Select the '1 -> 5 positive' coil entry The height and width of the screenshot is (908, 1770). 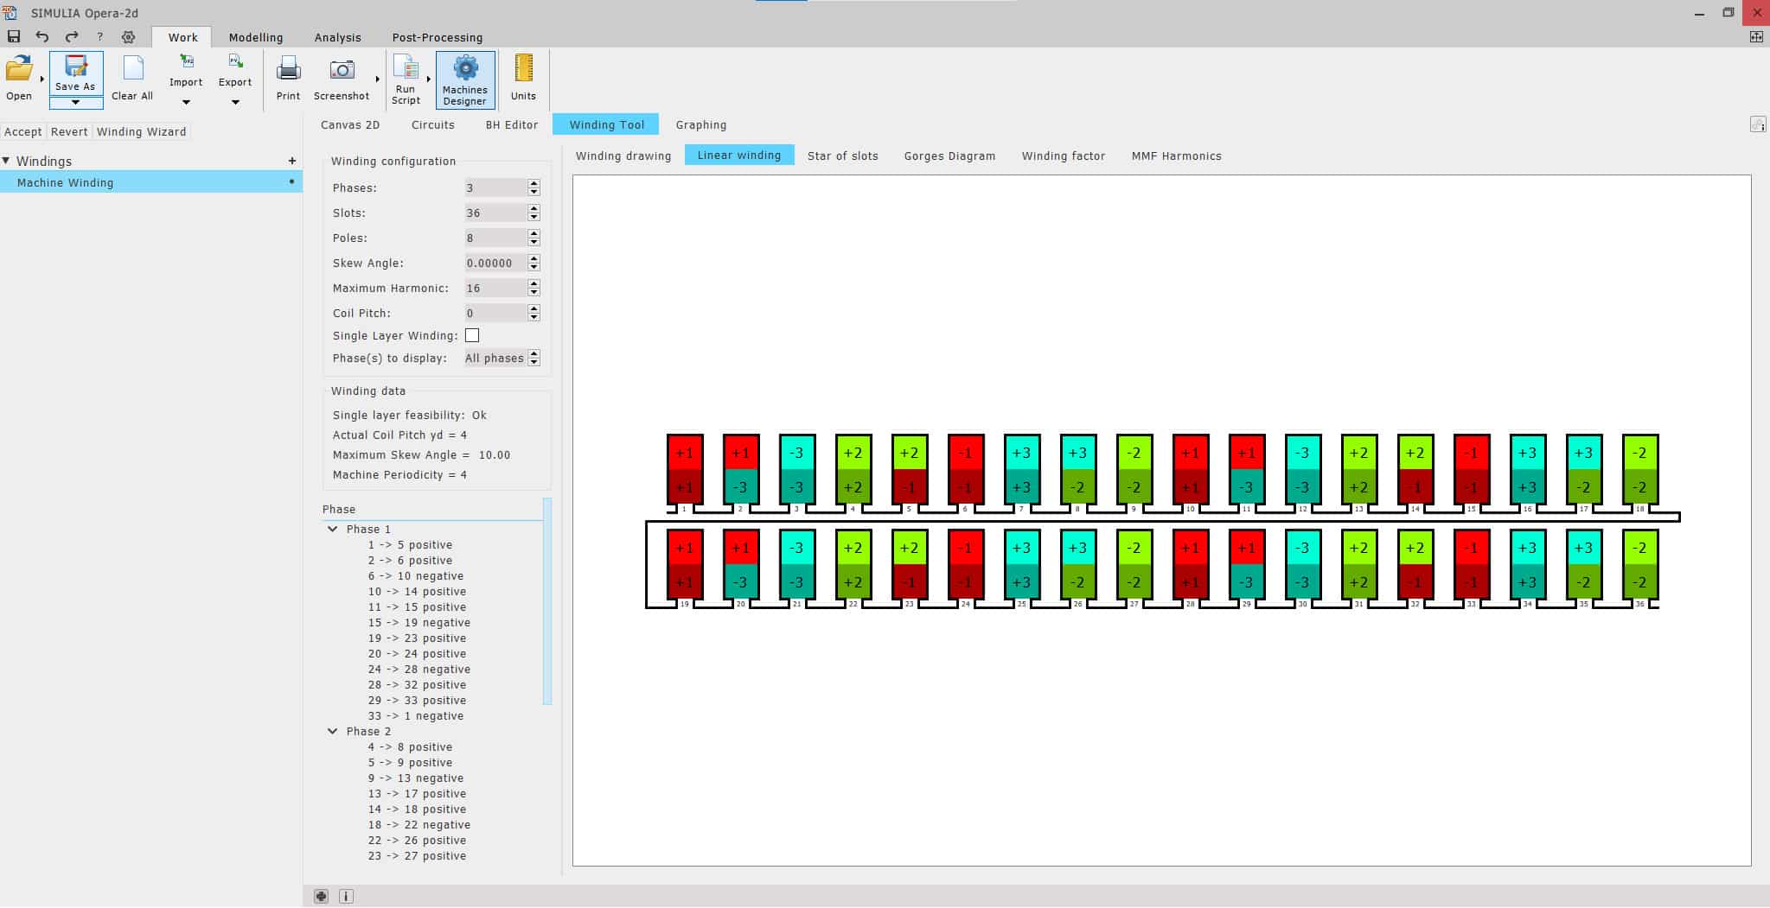(410, 545)
